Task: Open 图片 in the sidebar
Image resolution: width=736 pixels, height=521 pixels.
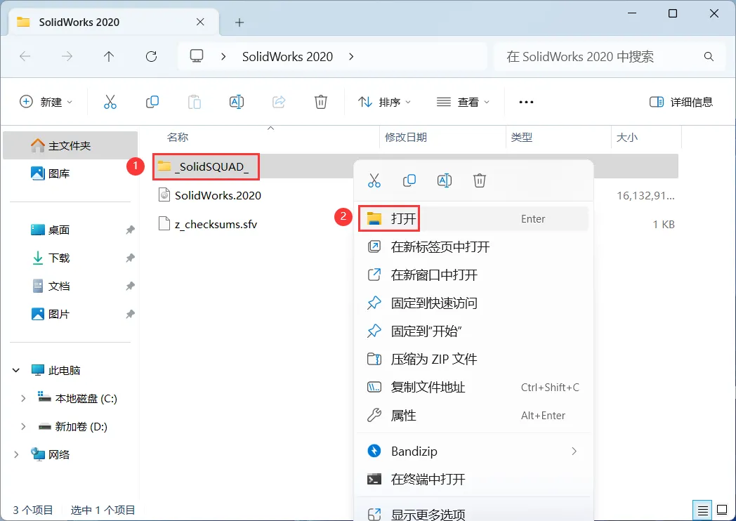Action: click(x=70, y=314)
